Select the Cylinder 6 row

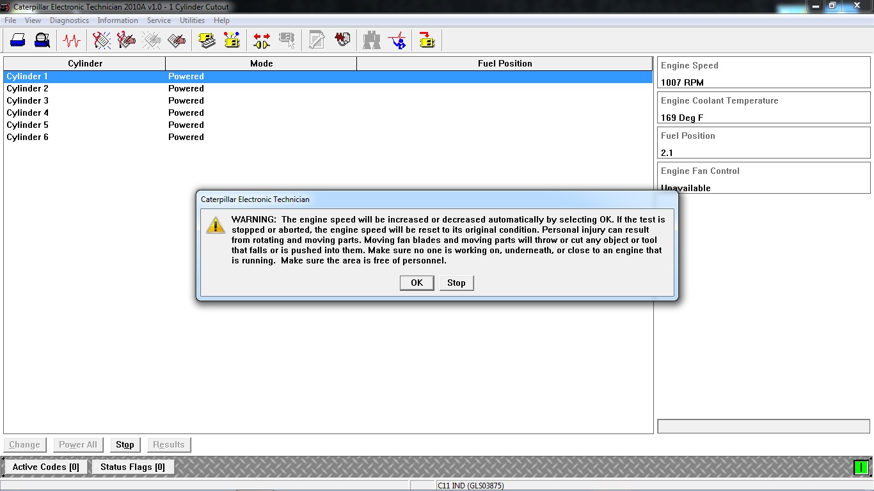pos(328,137)
